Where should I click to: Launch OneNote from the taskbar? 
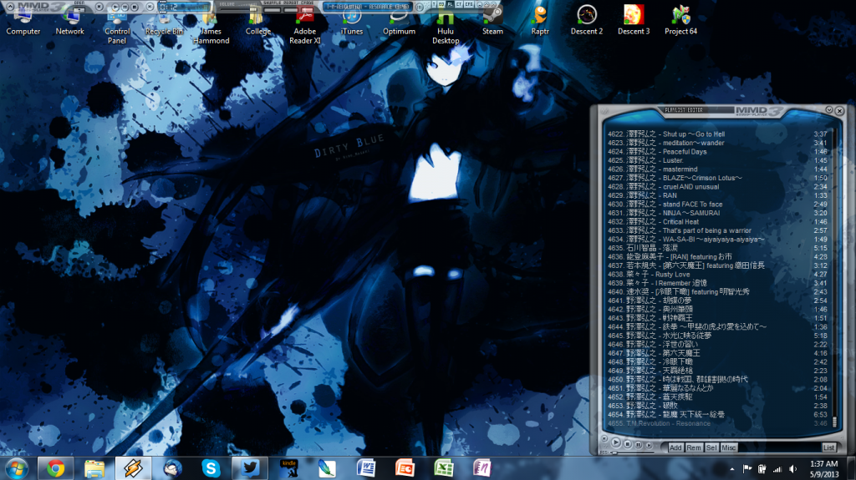coord(482,468)
